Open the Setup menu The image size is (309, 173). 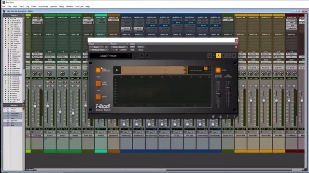point(61,6)
